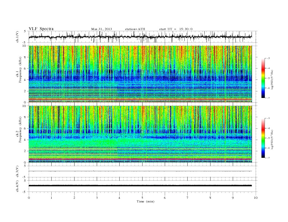Image resolution: width=288 pixels, height=222 pixels.
Task: Click time axis tick label "5"
Action: point(142,198)
